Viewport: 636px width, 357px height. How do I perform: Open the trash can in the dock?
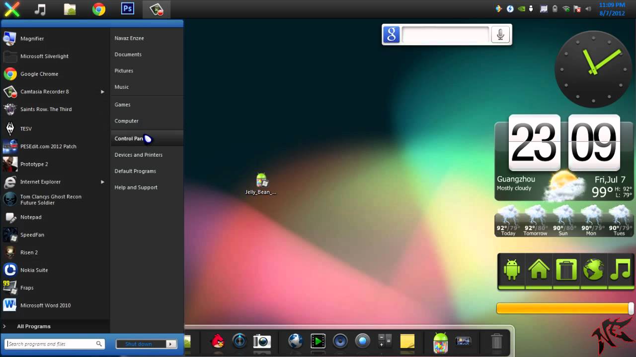coord(496,342)
